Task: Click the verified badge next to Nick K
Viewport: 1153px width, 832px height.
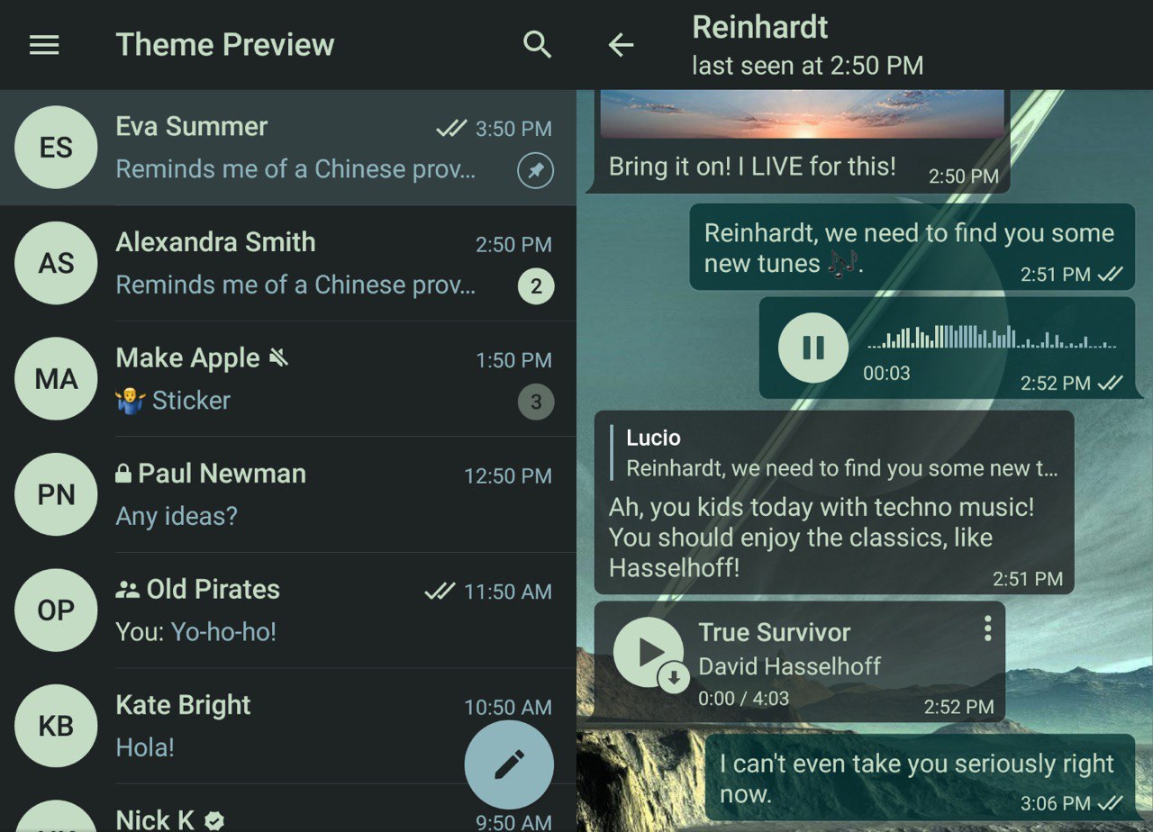Action: (x=213, y=820)
